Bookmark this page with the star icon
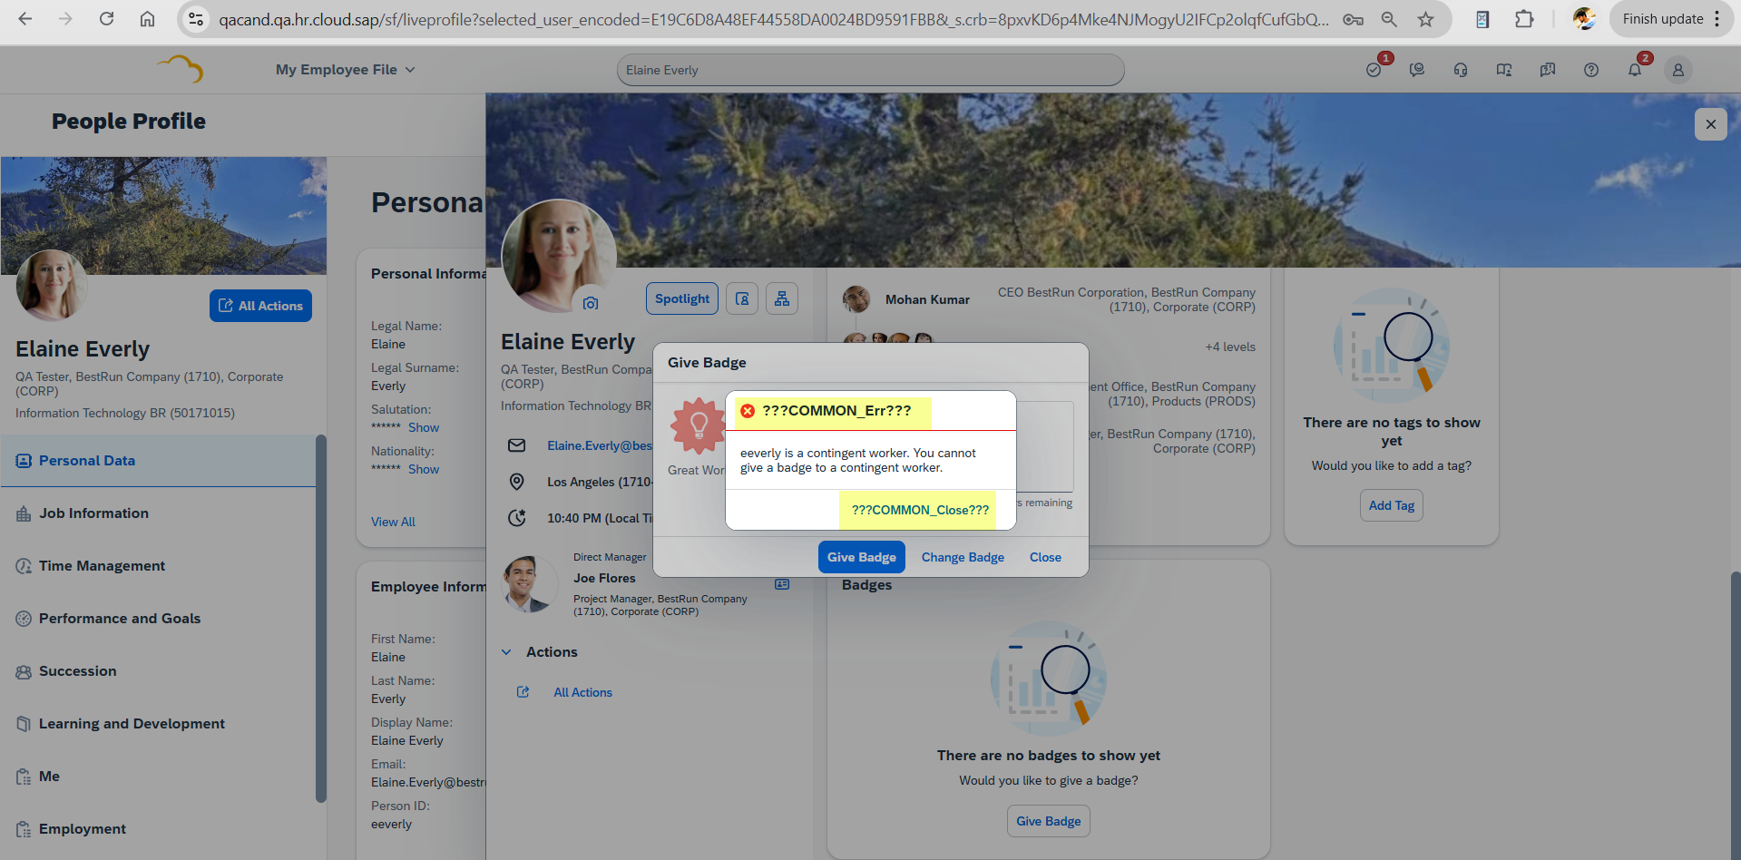 coord(1425,19)
